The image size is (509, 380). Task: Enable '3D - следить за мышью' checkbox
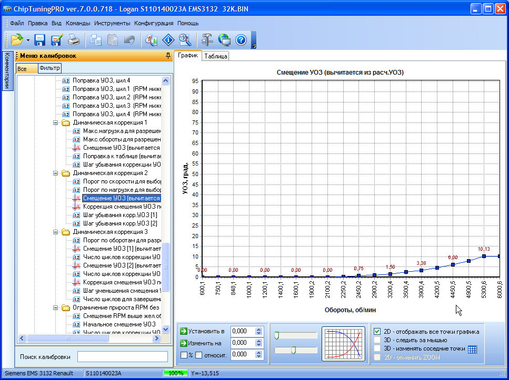coord(377,340)
